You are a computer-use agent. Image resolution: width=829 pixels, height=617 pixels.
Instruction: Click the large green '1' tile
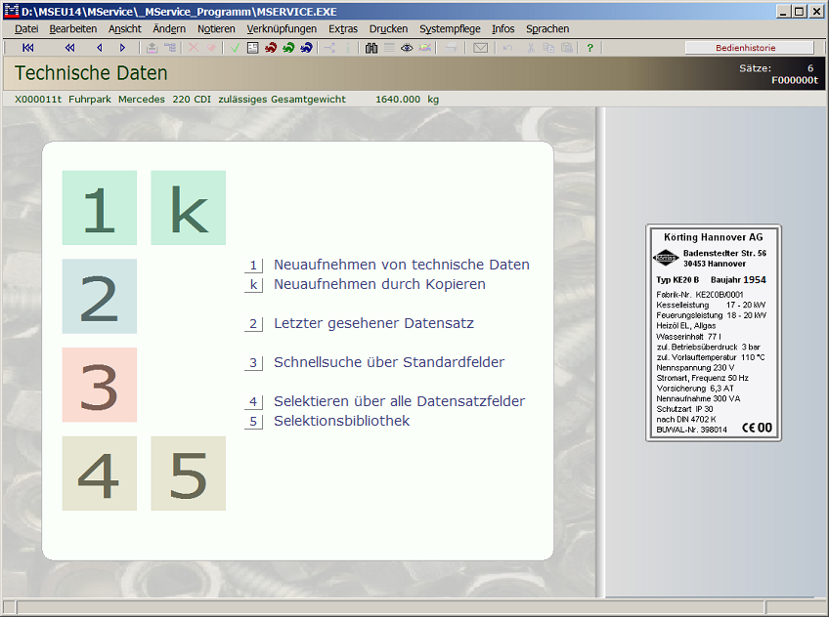(x=99, y=208)
